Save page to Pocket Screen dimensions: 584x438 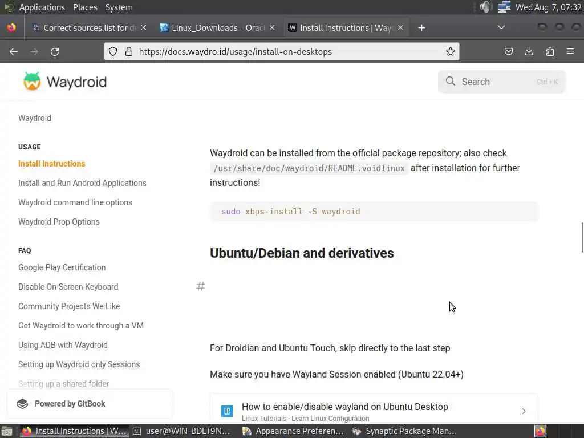(x=508, y=51)
